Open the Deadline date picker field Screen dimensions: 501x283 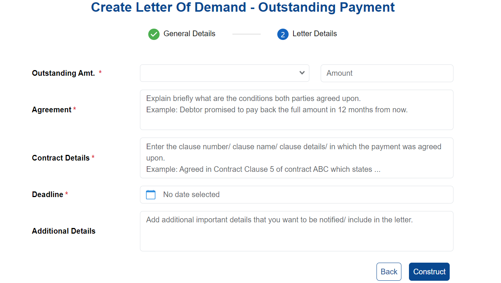(297, 194)
